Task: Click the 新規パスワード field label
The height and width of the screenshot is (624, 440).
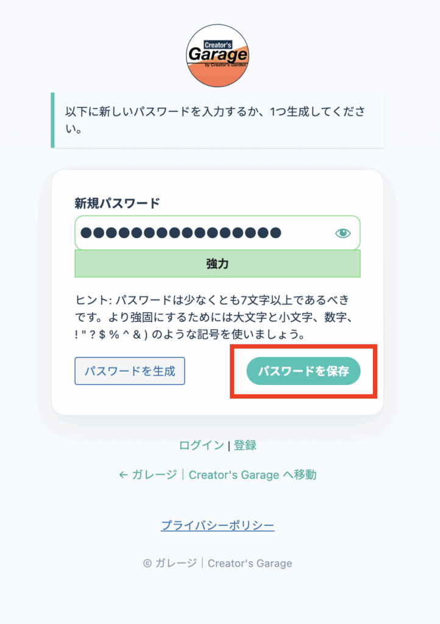Action: (x=117, y=203)
